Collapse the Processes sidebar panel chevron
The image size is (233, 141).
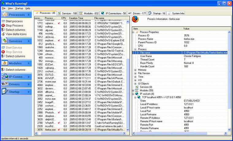(29, 15)
